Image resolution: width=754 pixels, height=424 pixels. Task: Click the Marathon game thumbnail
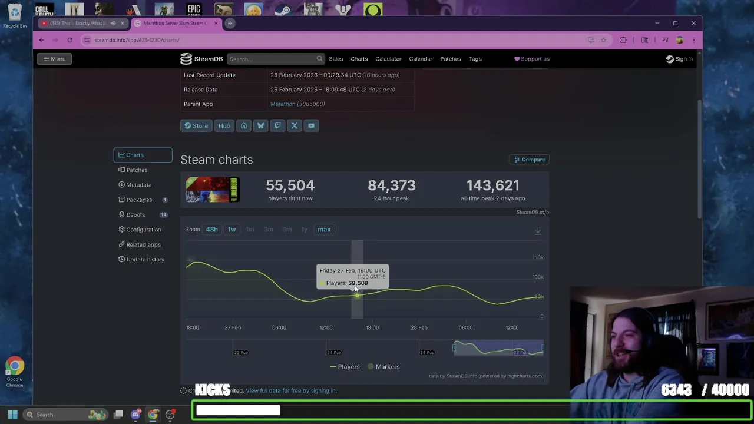213,190
